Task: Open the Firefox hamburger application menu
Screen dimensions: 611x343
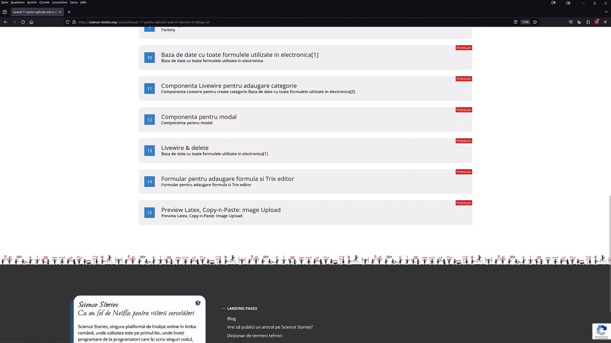Action: 605,22
